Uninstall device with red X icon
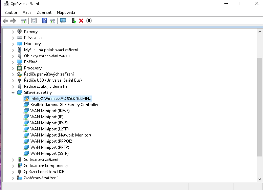The image size is (263, 190). coord(81,21)
